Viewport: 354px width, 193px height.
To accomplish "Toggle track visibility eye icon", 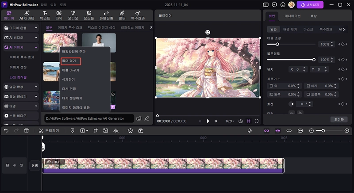I will [14, 166].
